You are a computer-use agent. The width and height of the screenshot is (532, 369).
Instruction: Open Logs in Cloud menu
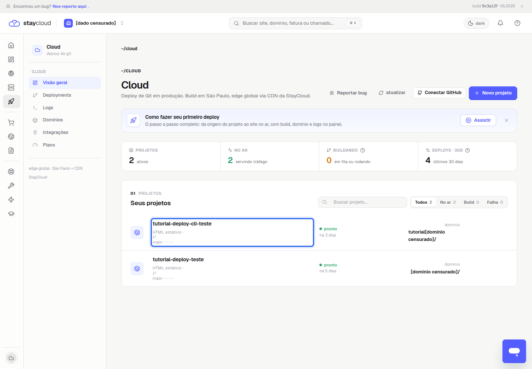[65, 108]
